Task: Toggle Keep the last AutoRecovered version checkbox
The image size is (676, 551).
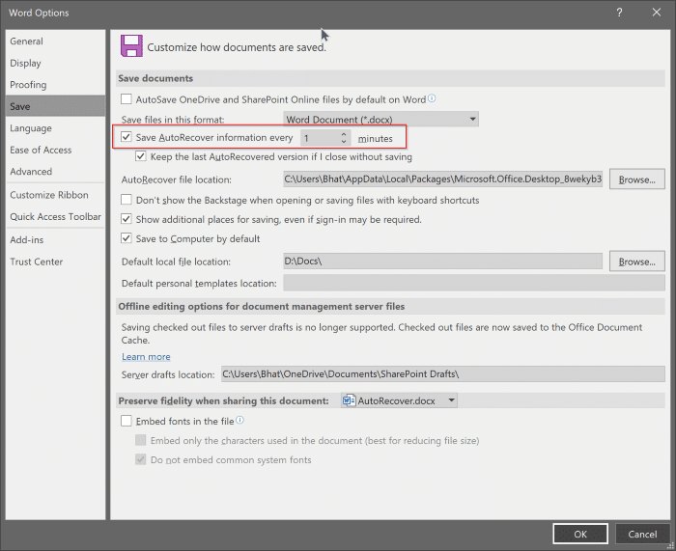Action: pyautogui.click(x=141, y=156)
